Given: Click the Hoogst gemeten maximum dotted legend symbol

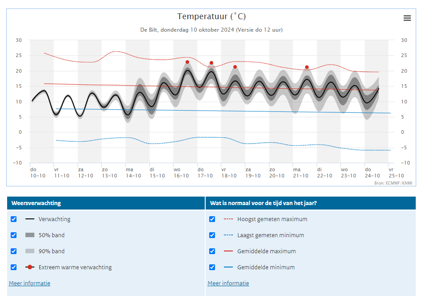Looking at the screenshot, I should click(x=228, y=219).
